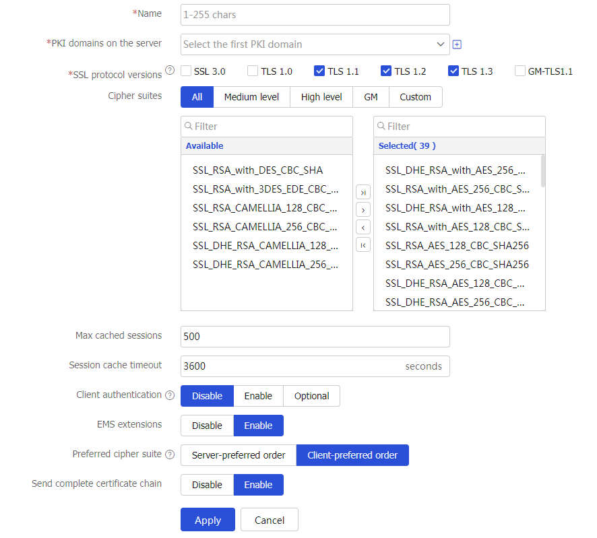Click the Cancel button

270,520
